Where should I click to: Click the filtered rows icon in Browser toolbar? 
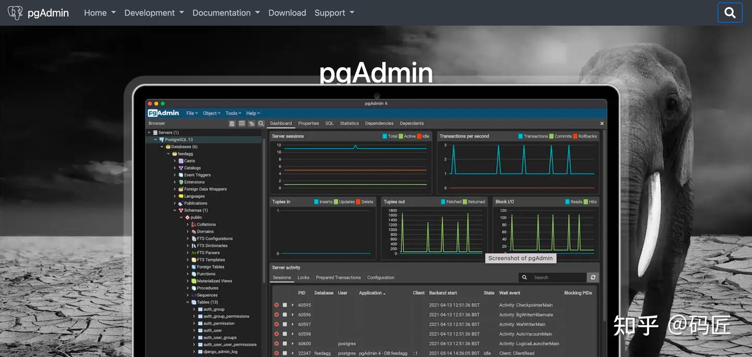[x=251, y=123]
